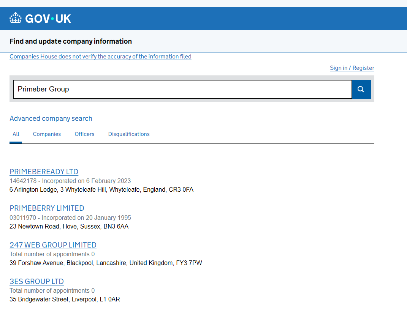Open the Sign in / Register link
The height and width of the screenshot is (309, 407).
(352, 68)
